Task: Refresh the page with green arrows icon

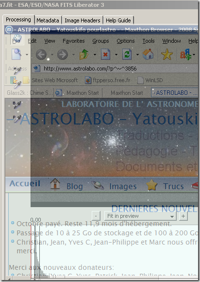Action: [x=127, y=54]
